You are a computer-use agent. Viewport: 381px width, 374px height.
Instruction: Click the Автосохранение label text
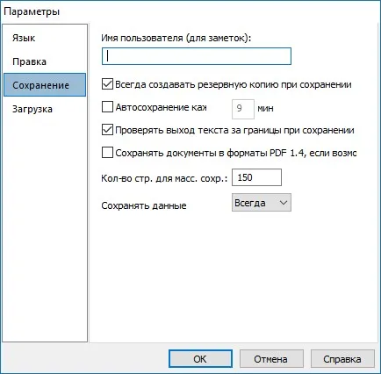click(161, 107)
